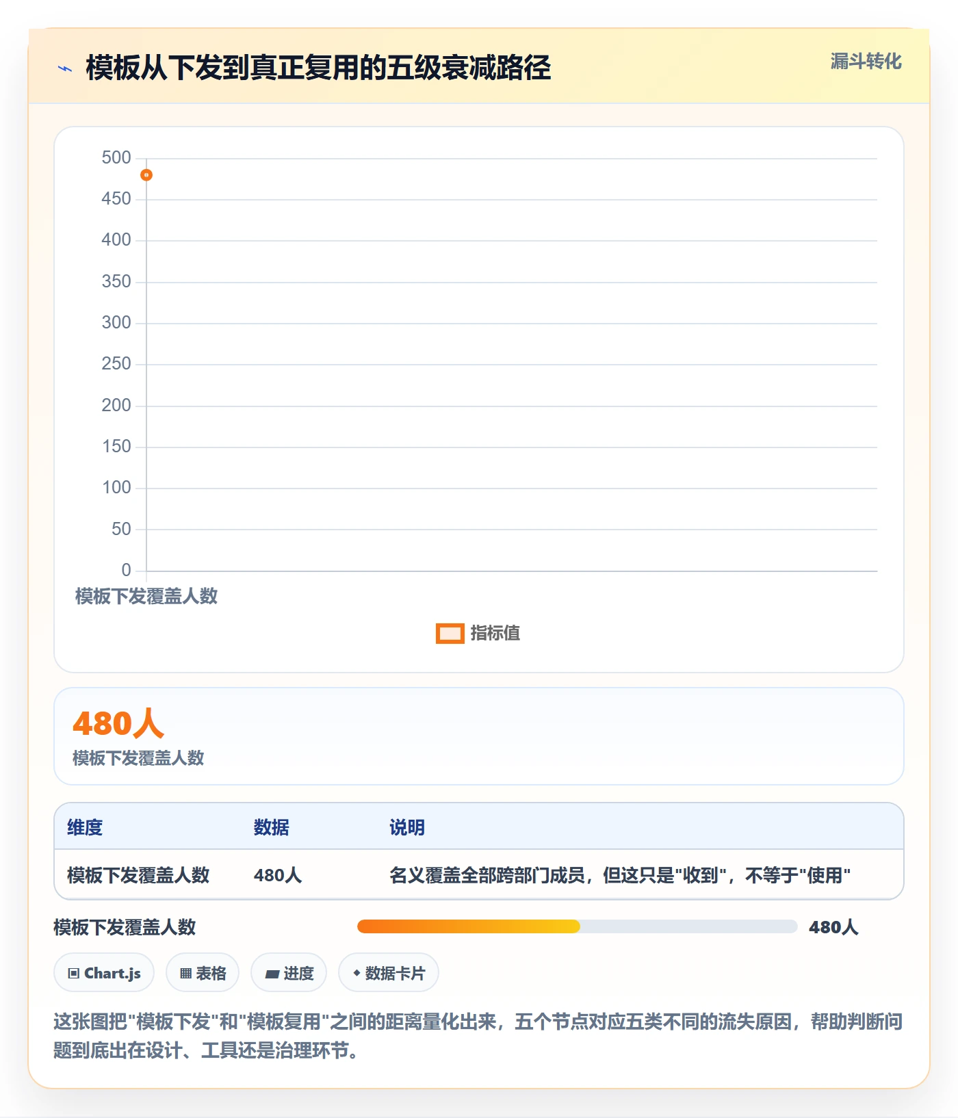This screenshot has width=958, height=1118.
Task: Click the table description starting with 名义覆盖
Action: pyautogui.click(x=620, y=875)
